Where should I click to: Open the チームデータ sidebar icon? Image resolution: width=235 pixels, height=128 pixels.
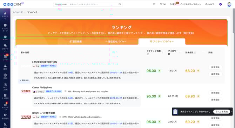tap(5, 107)
